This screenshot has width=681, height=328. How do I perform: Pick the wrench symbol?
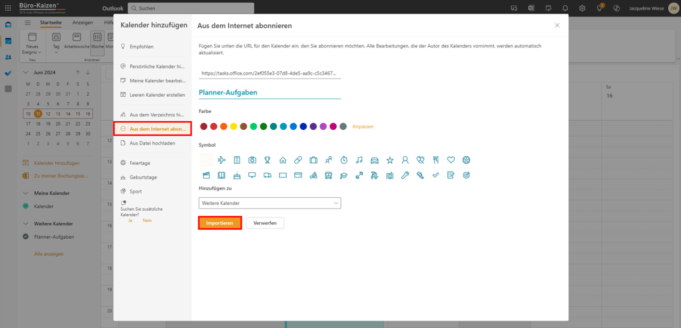tap(405, 175)
